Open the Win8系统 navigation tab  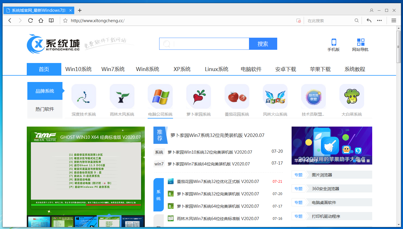click(x=148, y=69)
